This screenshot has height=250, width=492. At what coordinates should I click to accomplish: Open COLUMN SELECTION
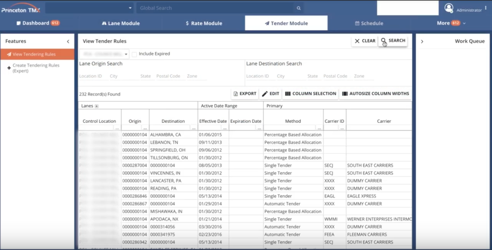pos(311,94)
